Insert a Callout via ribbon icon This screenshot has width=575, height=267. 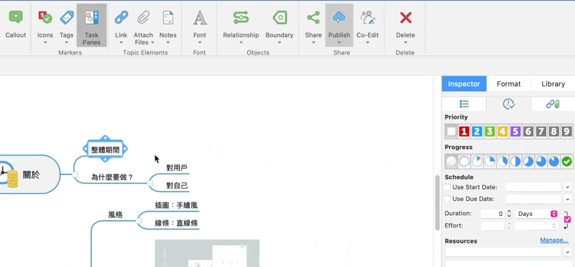click(16, 17)
